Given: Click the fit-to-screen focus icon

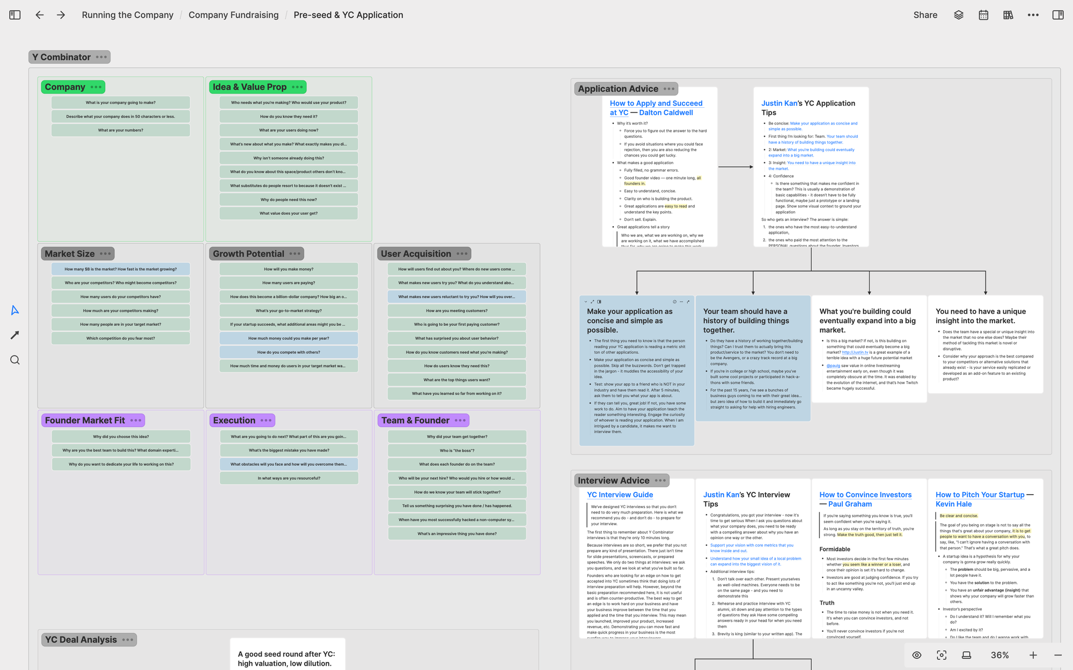Looking at the screenshot, I should point(942,655).
